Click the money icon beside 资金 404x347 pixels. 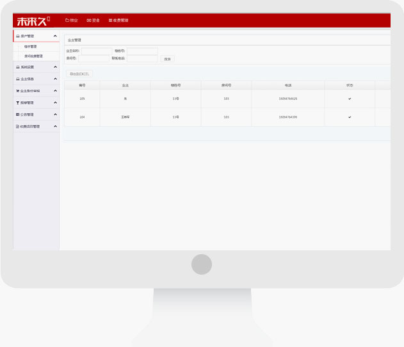[89, 20]
